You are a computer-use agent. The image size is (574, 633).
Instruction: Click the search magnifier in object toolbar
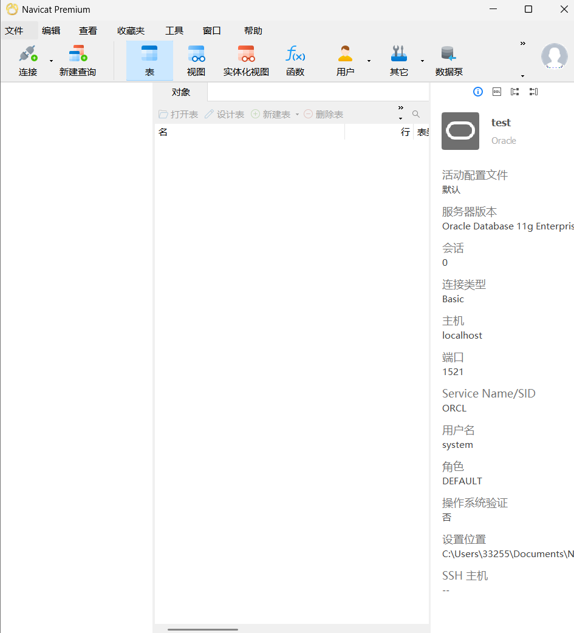click(x=415, y=114)
